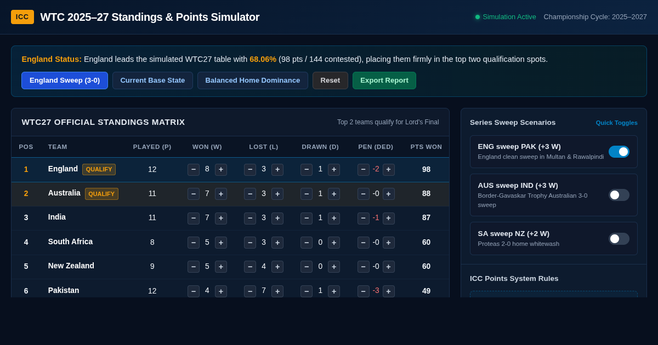
Task: Increase England's Lost count
Action: [277, 170]
